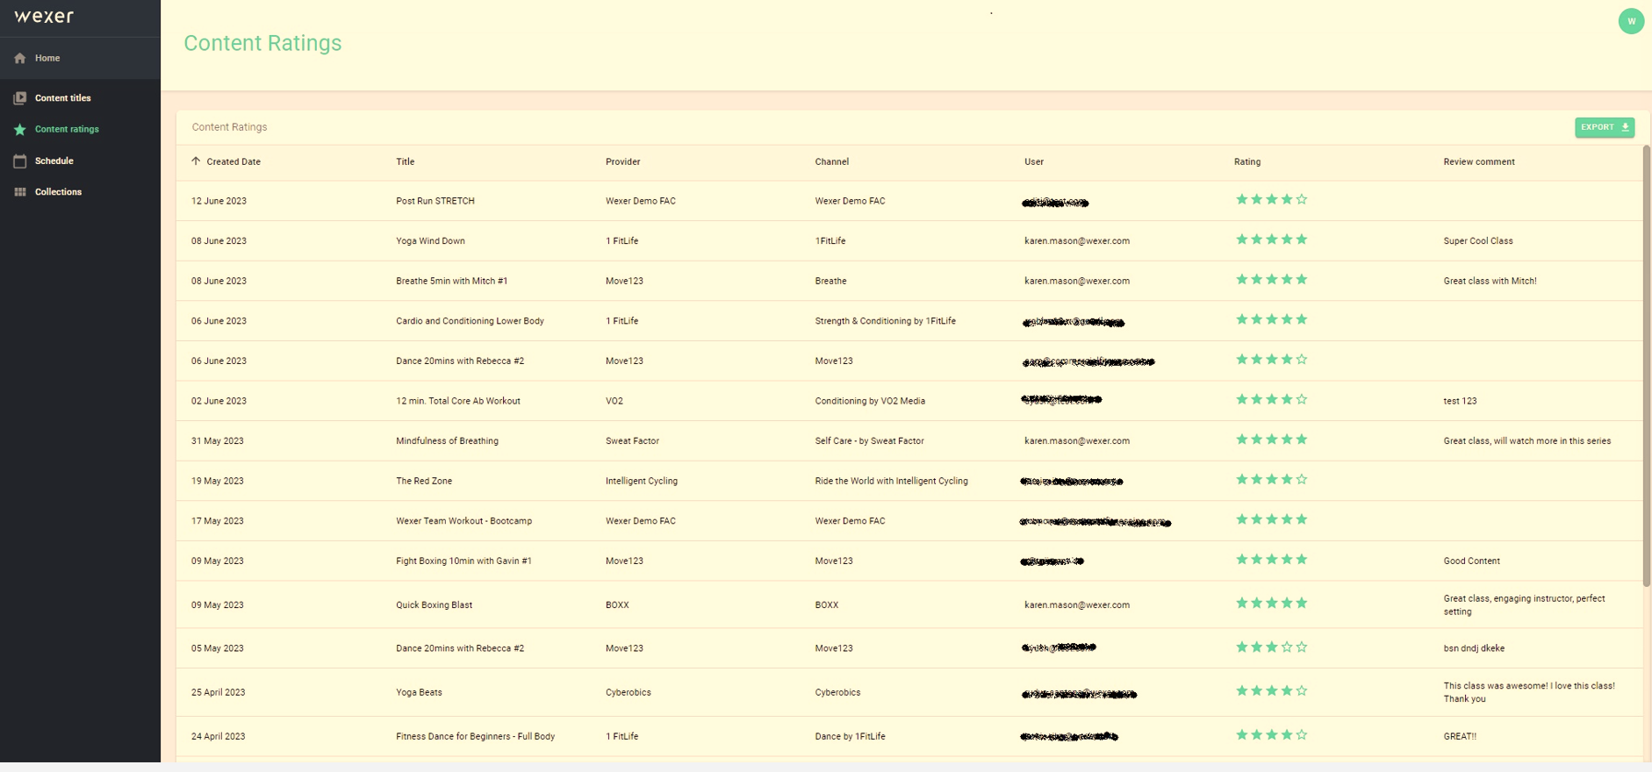Viewport: 1652px width, 772px height.
Task: Export the content ratings
Action: point(1604,127)
